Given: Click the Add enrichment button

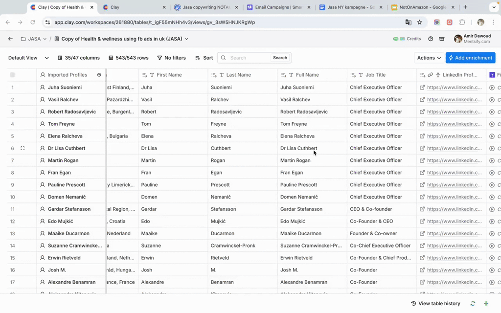Looking at the screenshot, I should [470, 58].
